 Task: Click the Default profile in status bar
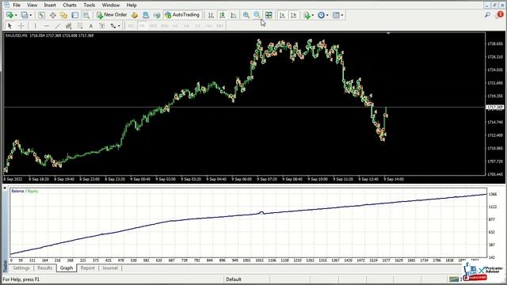coord(234,279)
